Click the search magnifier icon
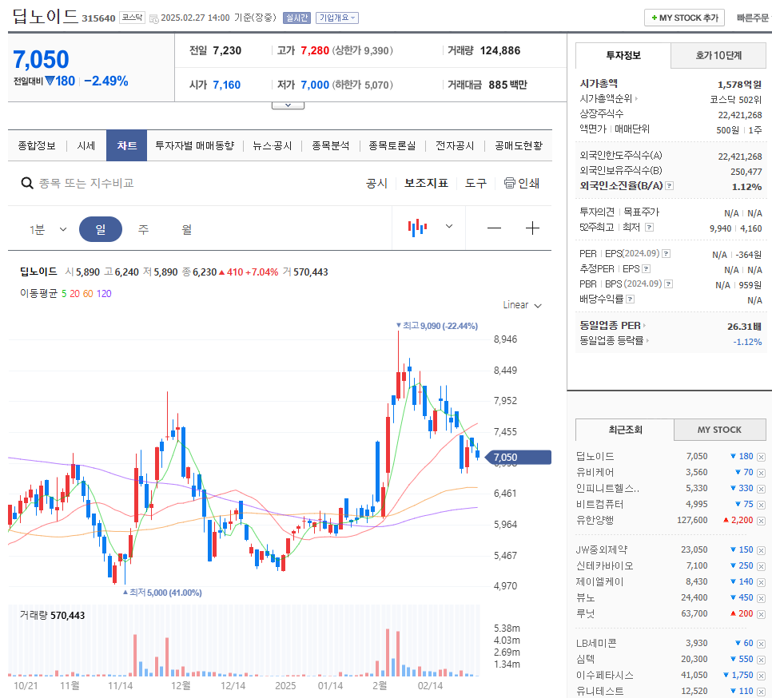Viewport: 772px width, 698px height. click(x=27, y=183)
